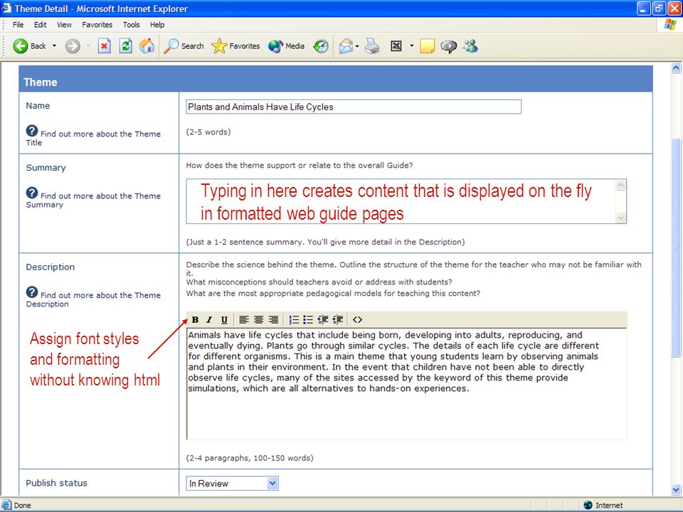The image size is (683, 512).
Task: Launch Messenger from the toolbar
Action: (x=470, y=46)
